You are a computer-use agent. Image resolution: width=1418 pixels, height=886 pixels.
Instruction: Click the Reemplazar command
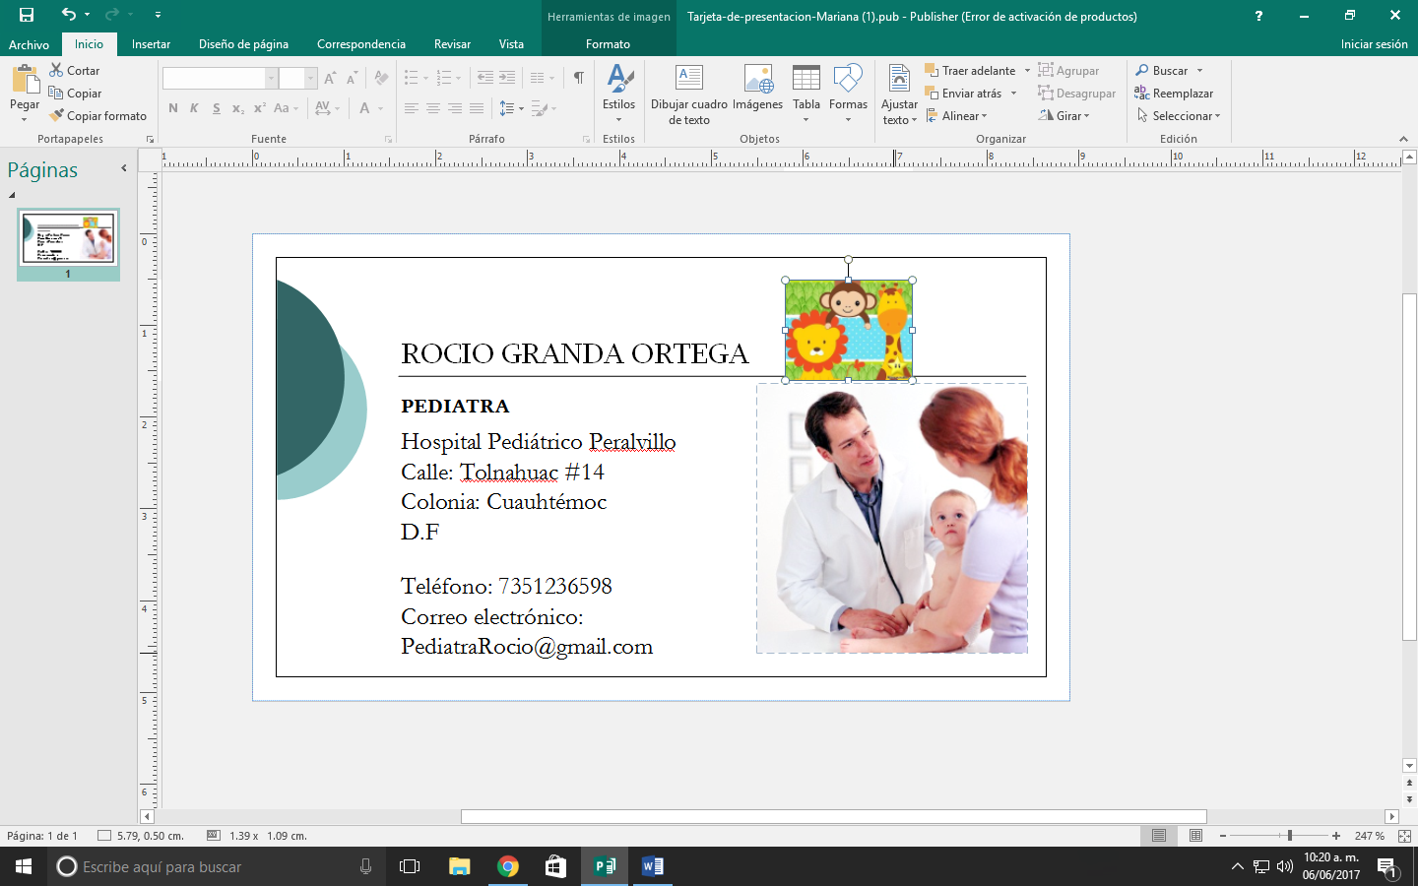[1179, 93]
